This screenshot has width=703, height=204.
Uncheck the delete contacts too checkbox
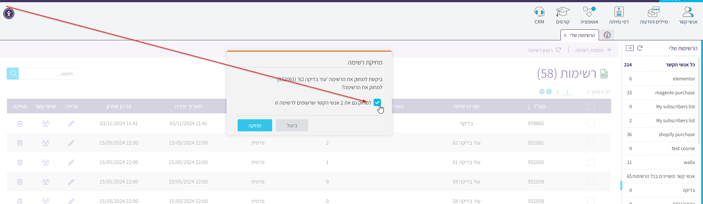tap(377, 103)
